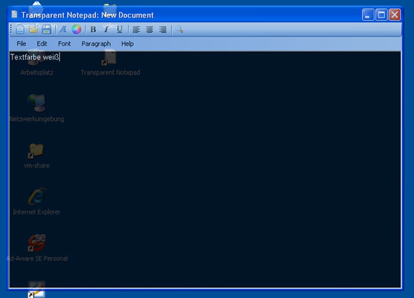Open the Edit menu
This screenshot has width=414, height=298.
pos(42,43)
